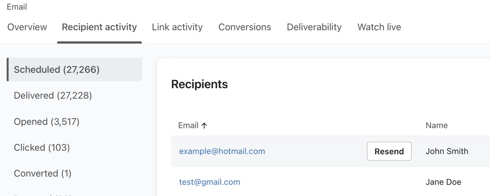
Task: Open the Overview tab
Action: coord(27,27)
